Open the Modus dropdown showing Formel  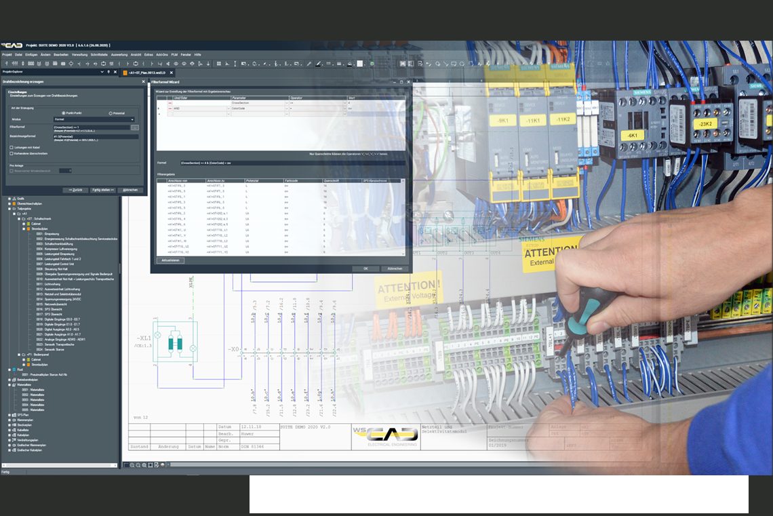coord(94,119)
